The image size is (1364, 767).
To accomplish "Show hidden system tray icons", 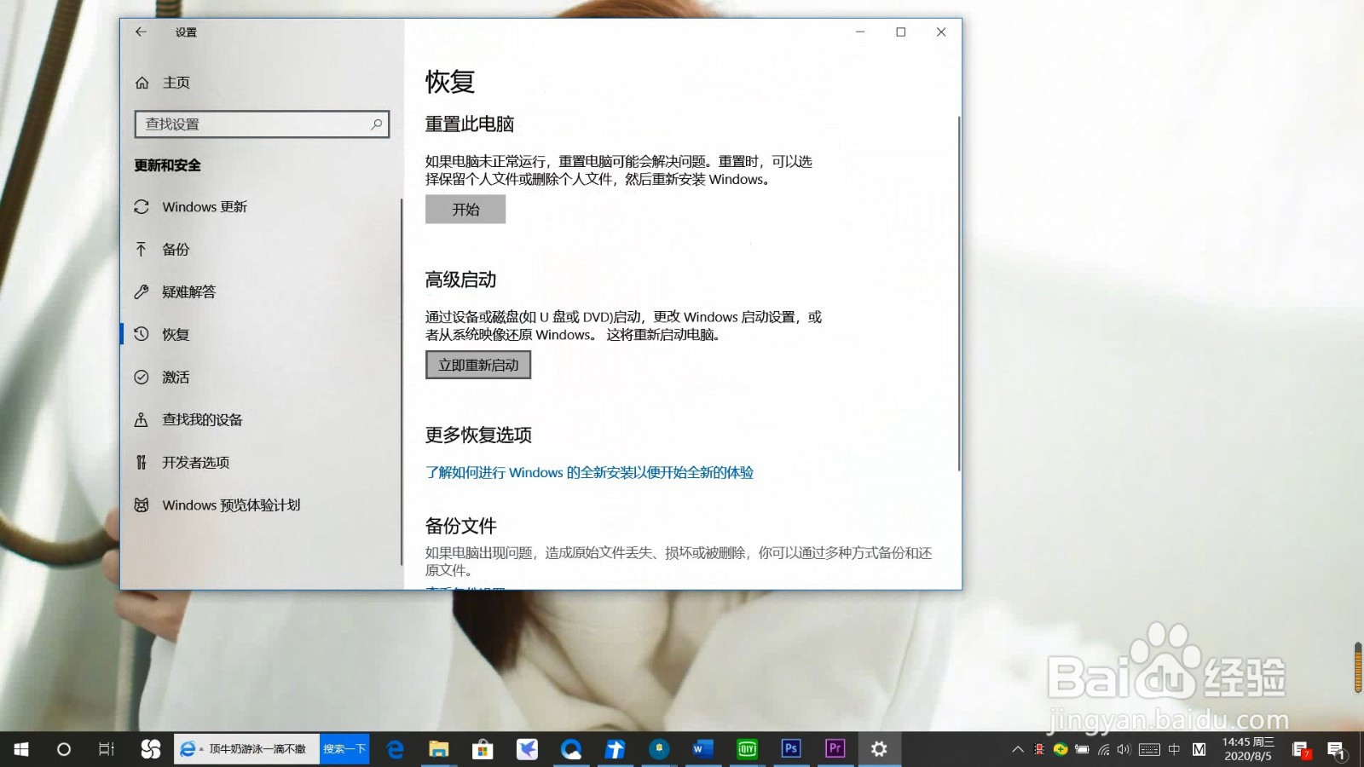I will (x=1017, y=750).
